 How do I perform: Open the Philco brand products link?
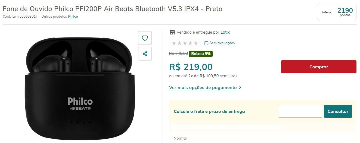click(73, 17)
